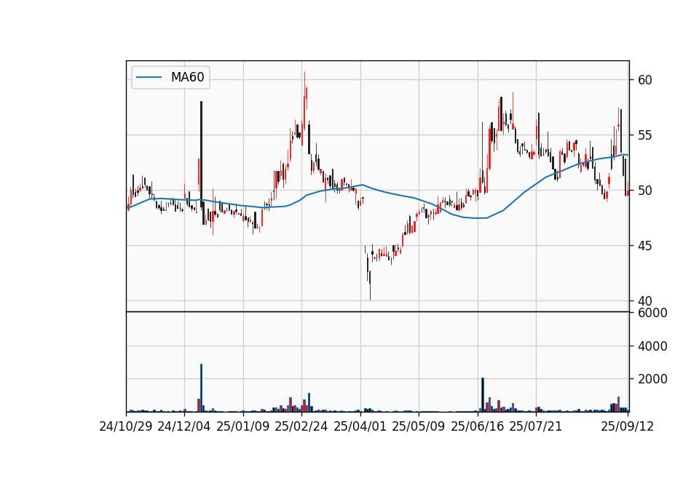Click the price axis value 50
The image size is (699, 502).
click(645, 191)
